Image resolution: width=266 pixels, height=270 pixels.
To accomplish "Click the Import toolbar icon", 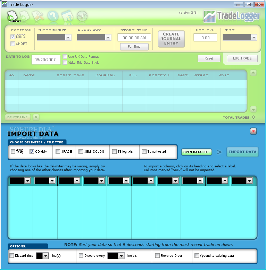I will coord(13,16).
